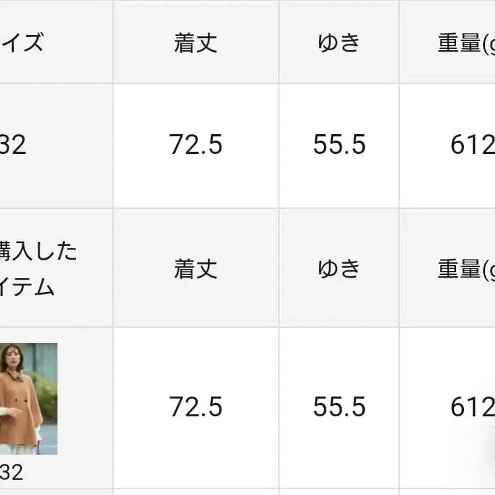Click 55.5 value in purchased item row
Viewport: 495px width, 495px height.
(x=339, y=407)
